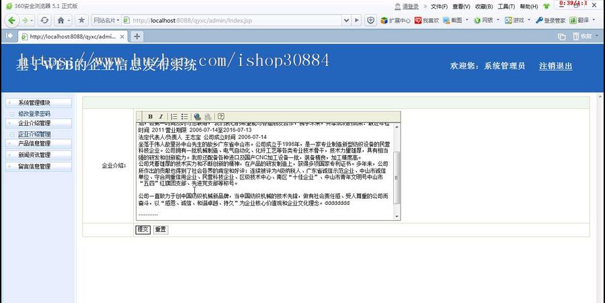The image size is (605, 303).
Task: Reload the page with the refresh icon
Action: (x=45, y=20)
